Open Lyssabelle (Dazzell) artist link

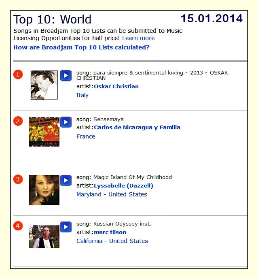123,185
